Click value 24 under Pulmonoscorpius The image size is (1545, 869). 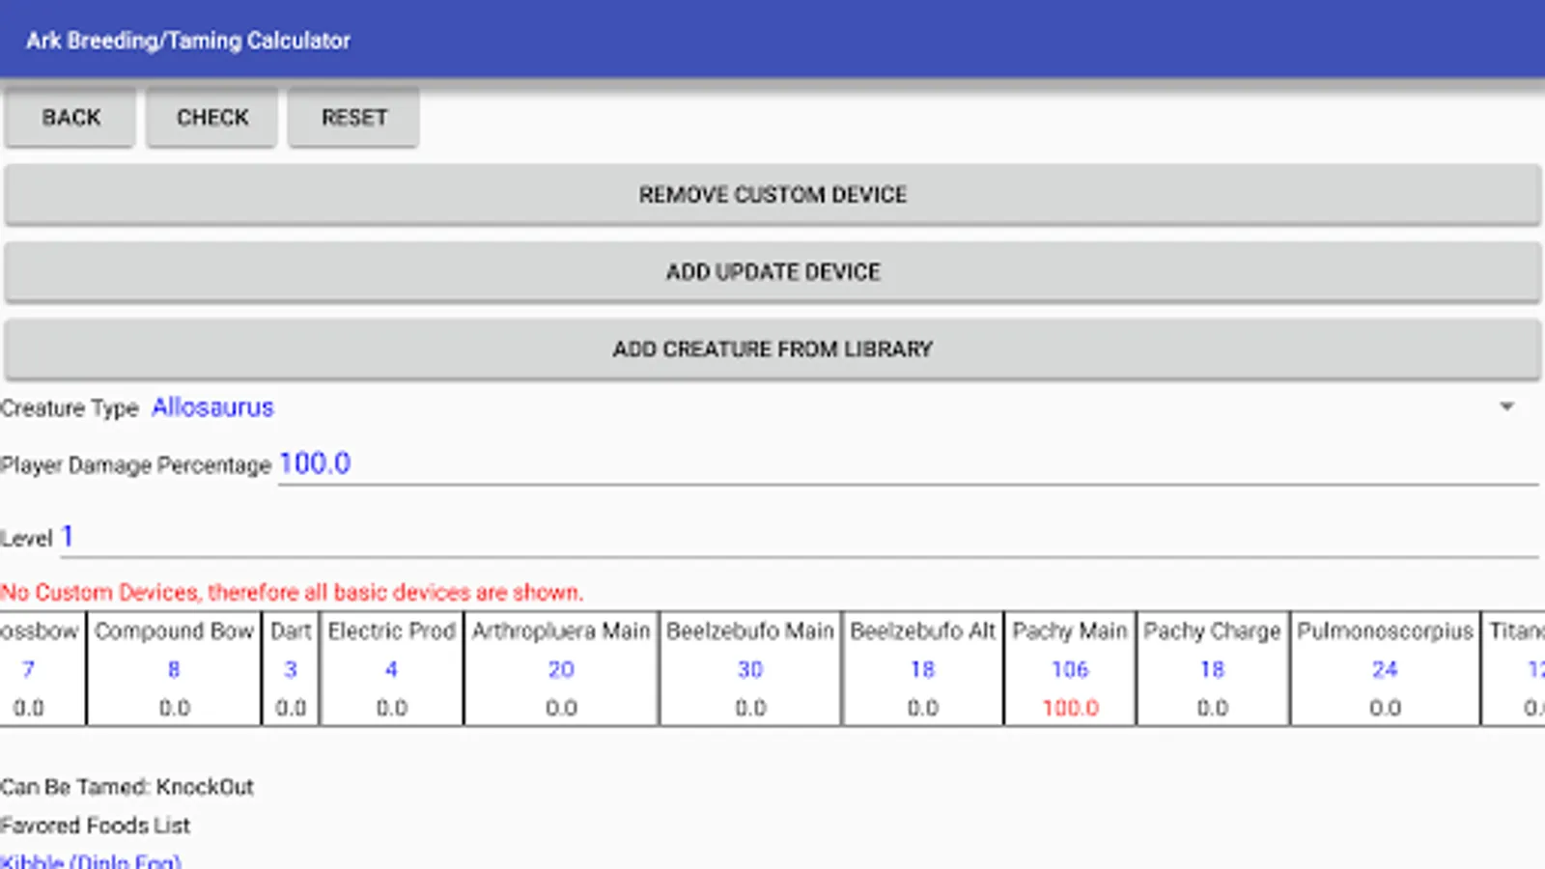click(x=1385, y=669)
